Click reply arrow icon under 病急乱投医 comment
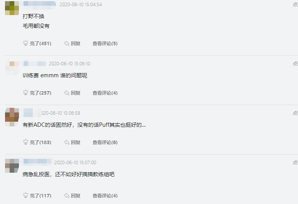This screenshot has width=298, height=204. [x=66, y=195]
